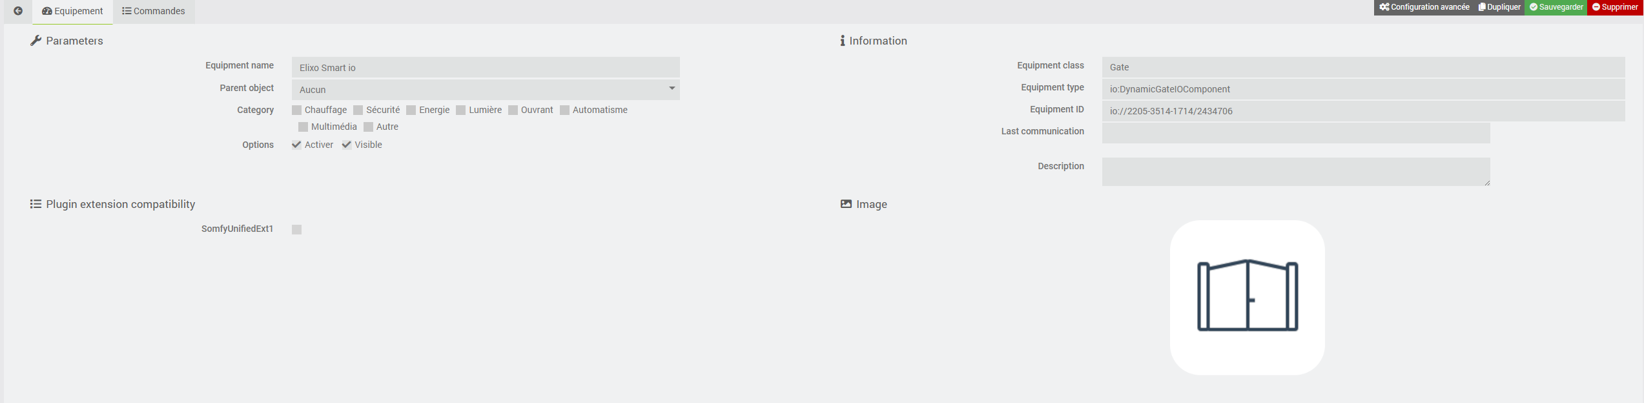The width and height of the screenshot is (1644, 403).
Task: Click the gate equipment image
Action: [x=1247, y=297]
